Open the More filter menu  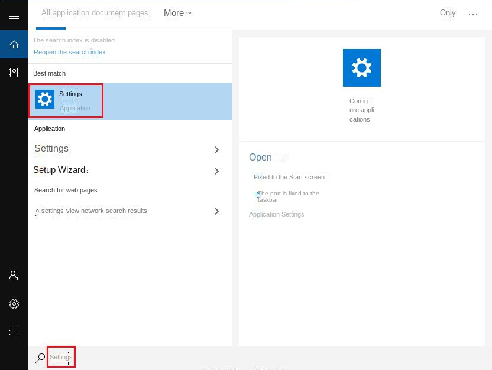click(177, 13)
